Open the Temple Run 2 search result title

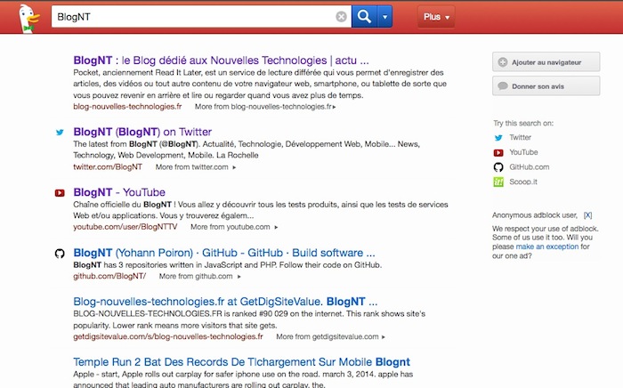coord(241,362)
